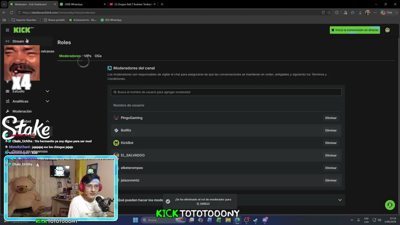This screenshot has width=400, height=225.
Task: Open Importar favoritos bookmark
Action: (24, 20)
